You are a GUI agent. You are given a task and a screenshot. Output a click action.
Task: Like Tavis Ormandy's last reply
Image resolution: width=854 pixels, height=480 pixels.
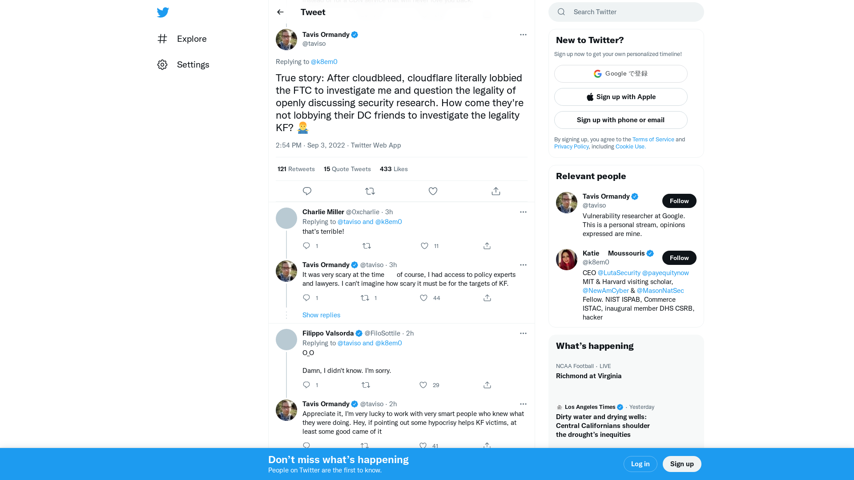(x=423, y=446)
